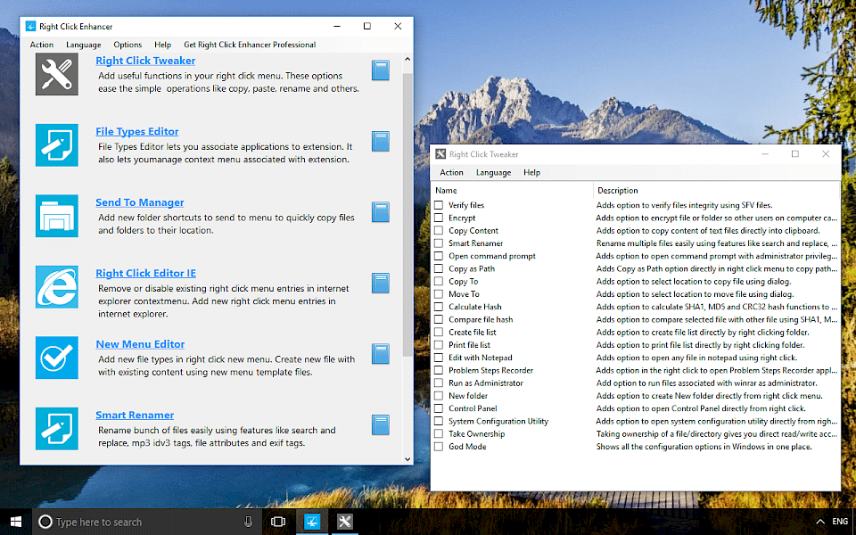Open the help book icon for Right Click Tweaker

click(x=381, y=70)
